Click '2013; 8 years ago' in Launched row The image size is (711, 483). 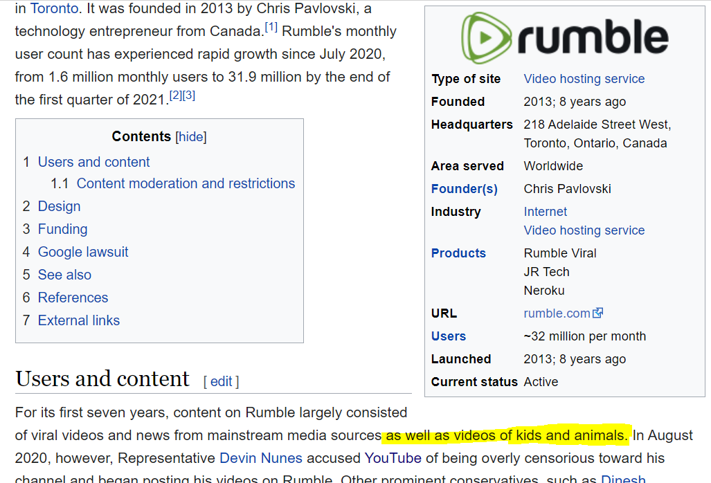(575, 359)
